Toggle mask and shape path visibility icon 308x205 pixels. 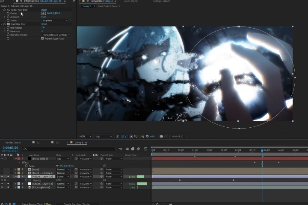pyautogui.click(x=127, y=136)
